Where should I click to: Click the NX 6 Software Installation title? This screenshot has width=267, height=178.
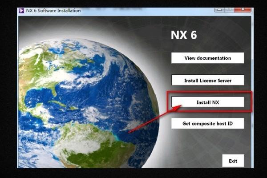[53, 10]
